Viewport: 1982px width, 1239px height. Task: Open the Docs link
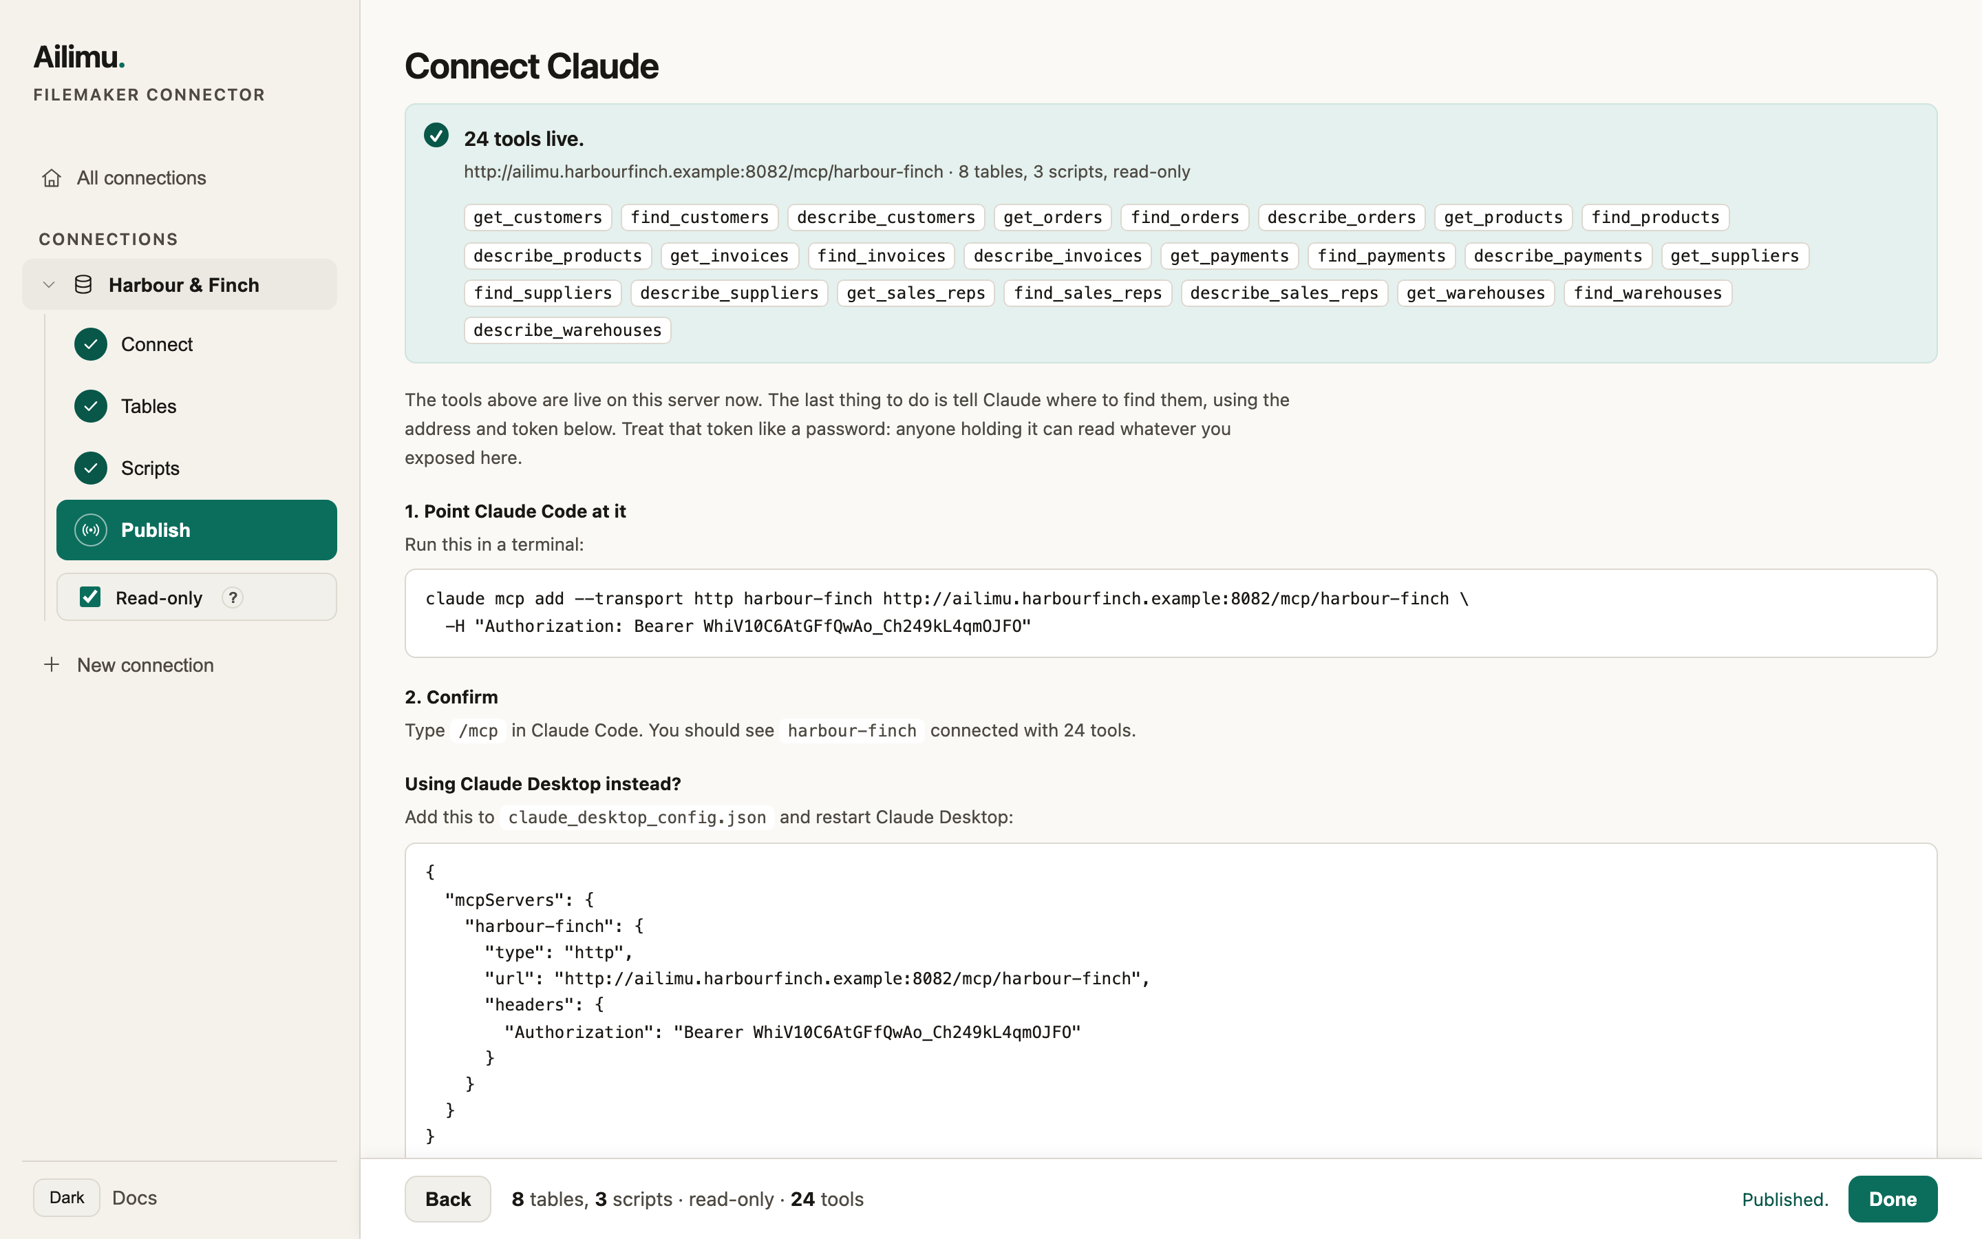[x=134, y=1197]
